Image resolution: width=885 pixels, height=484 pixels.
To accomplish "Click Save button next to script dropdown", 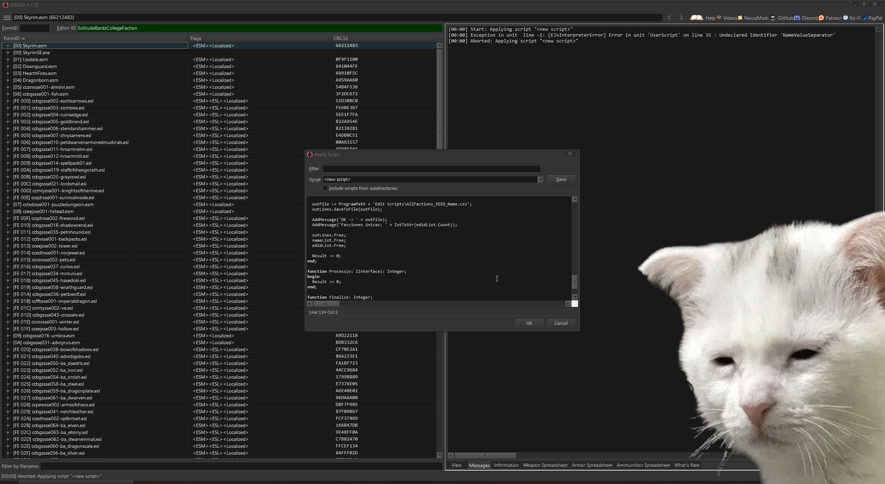I will 561,180.
